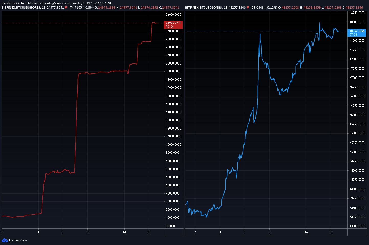Click the high value H:48258.8359
The height and width of the screenshot is (245, 369).
pos(310,8)
